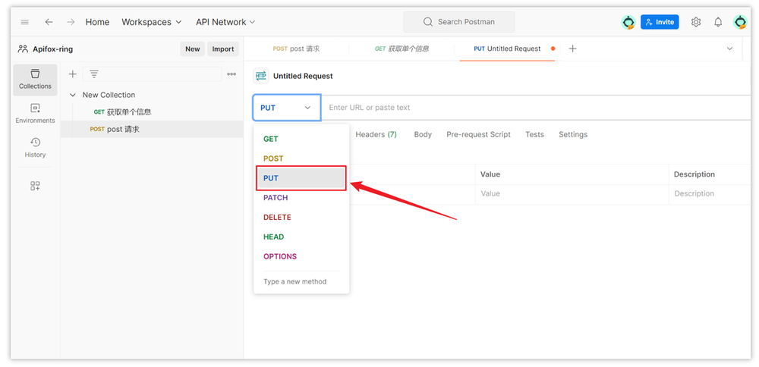Open the post 请求 item in collection
Image resolution: width=759 pixels, height=367 pixels.
coord(123,129)
